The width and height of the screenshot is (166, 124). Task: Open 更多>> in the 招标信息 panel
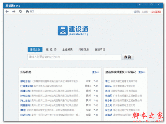click(x=96, y=72)
